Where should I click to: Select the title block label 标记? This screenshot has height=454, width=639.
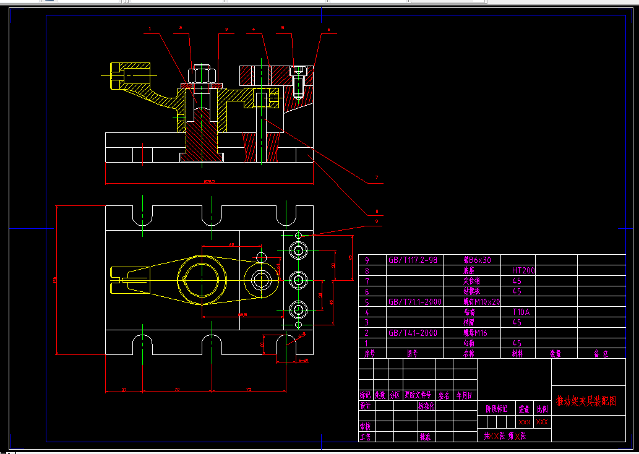(365, 395)
